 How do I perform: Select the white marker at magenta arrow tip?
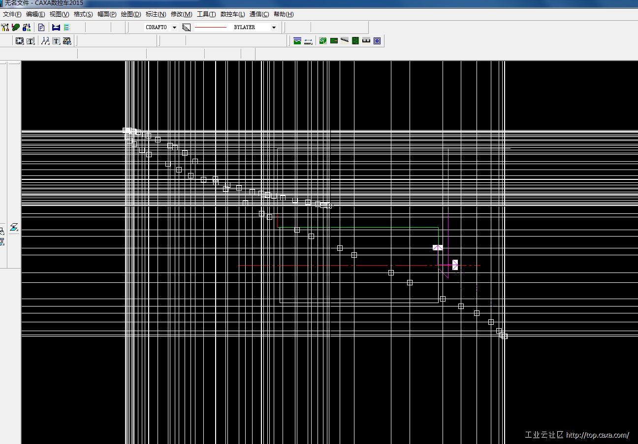[x=455, y=265]
